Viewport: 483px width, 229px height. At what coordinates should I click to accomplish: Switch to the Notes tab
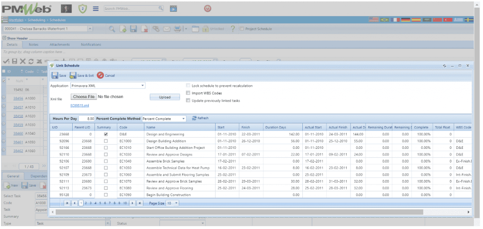tap(33, 45)
